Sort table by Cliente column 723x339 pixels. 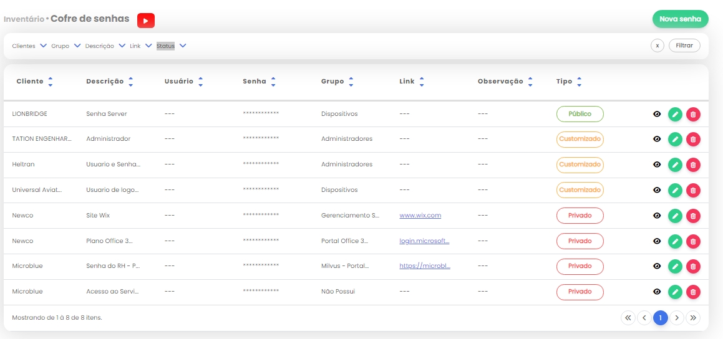[50, 82]
